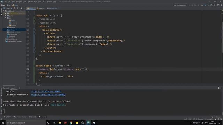223x125 pixels.
Task: Open http://192.168.0.54:3000/ link in terminal
Action: 48,95
